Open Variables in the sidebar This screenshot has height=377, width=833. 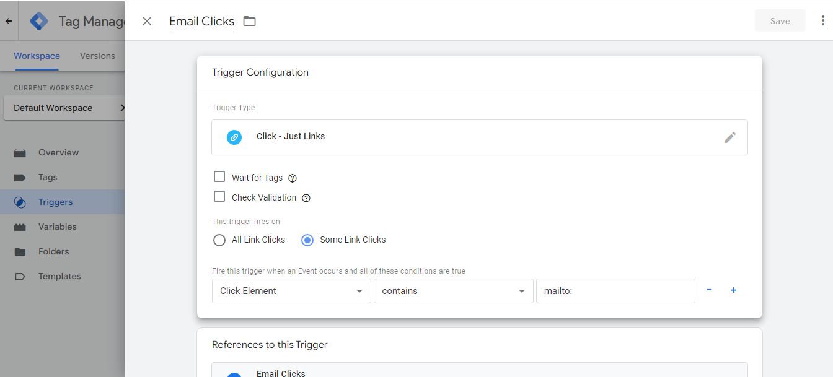point(57,227)
